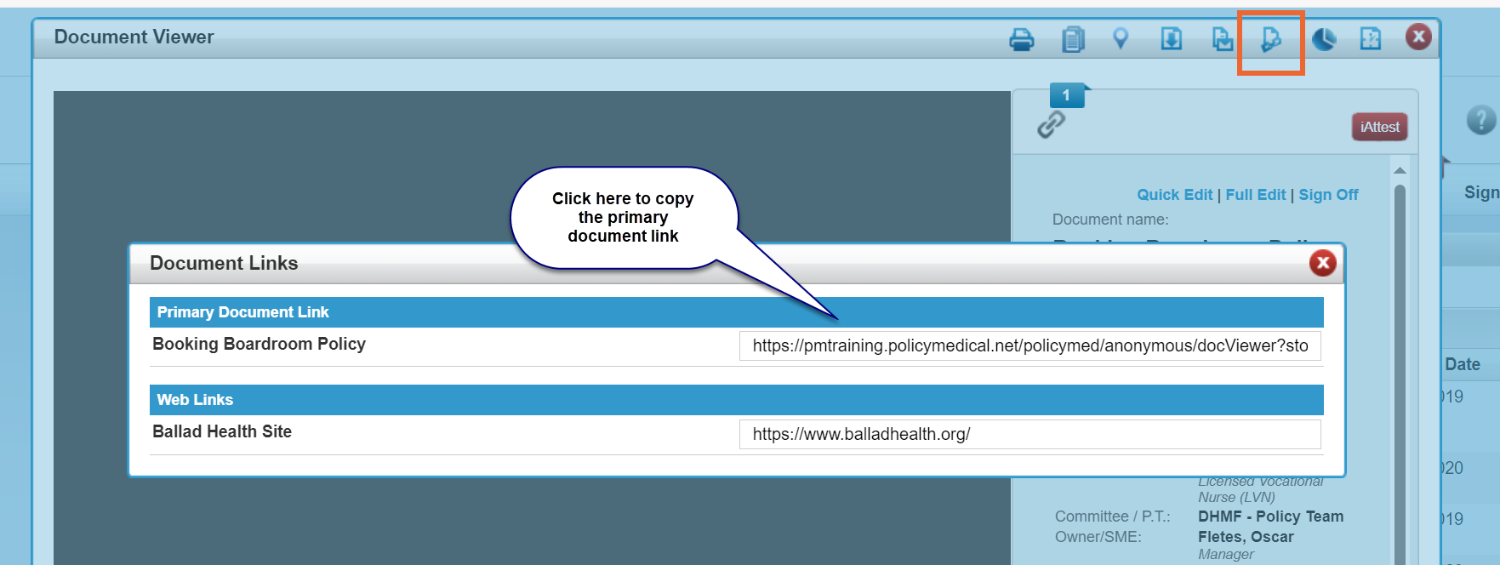This screenshot has width=1500, height=565.
Task: Click the stacked documents clipboard icon
Action: 1073,39
